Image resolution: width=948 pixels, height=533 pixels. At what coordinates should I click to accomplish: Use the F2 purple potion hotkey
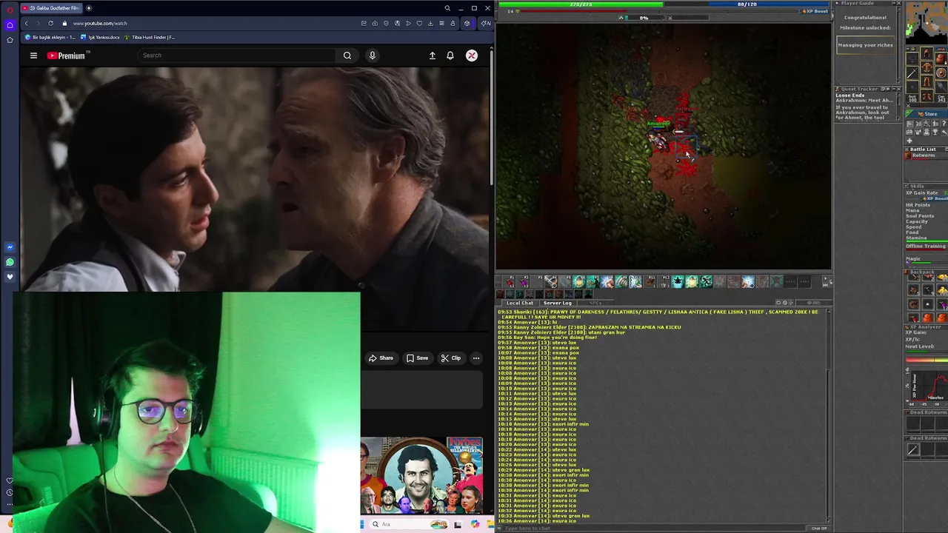tap(523, 282)
